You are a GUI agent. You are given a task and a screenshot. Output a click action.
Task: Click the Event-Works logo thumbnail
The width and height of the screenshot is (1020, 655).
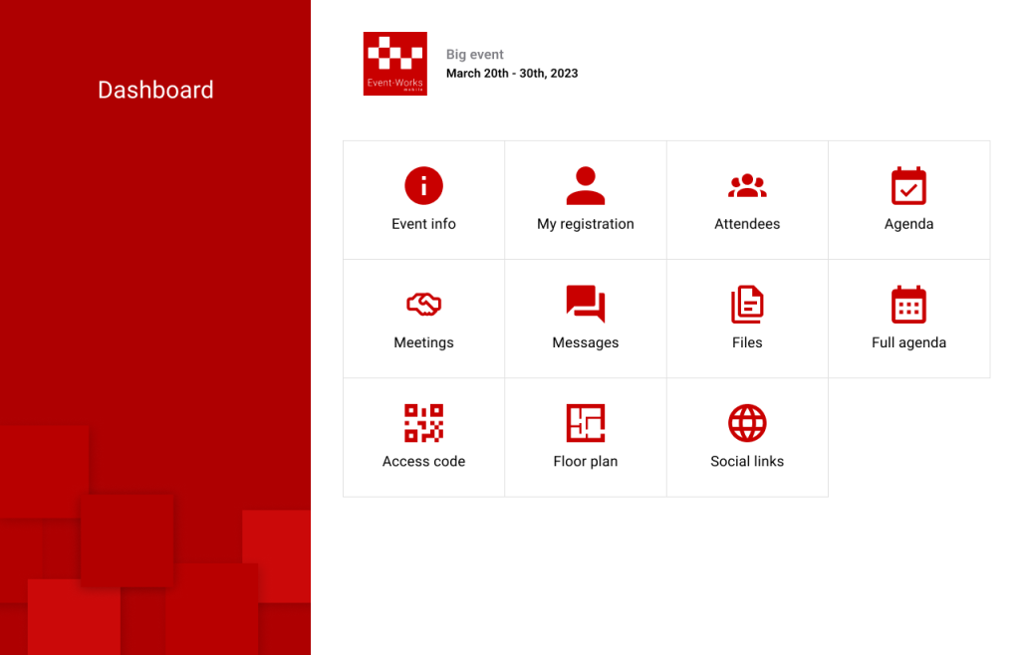click(x=394, y=64)
